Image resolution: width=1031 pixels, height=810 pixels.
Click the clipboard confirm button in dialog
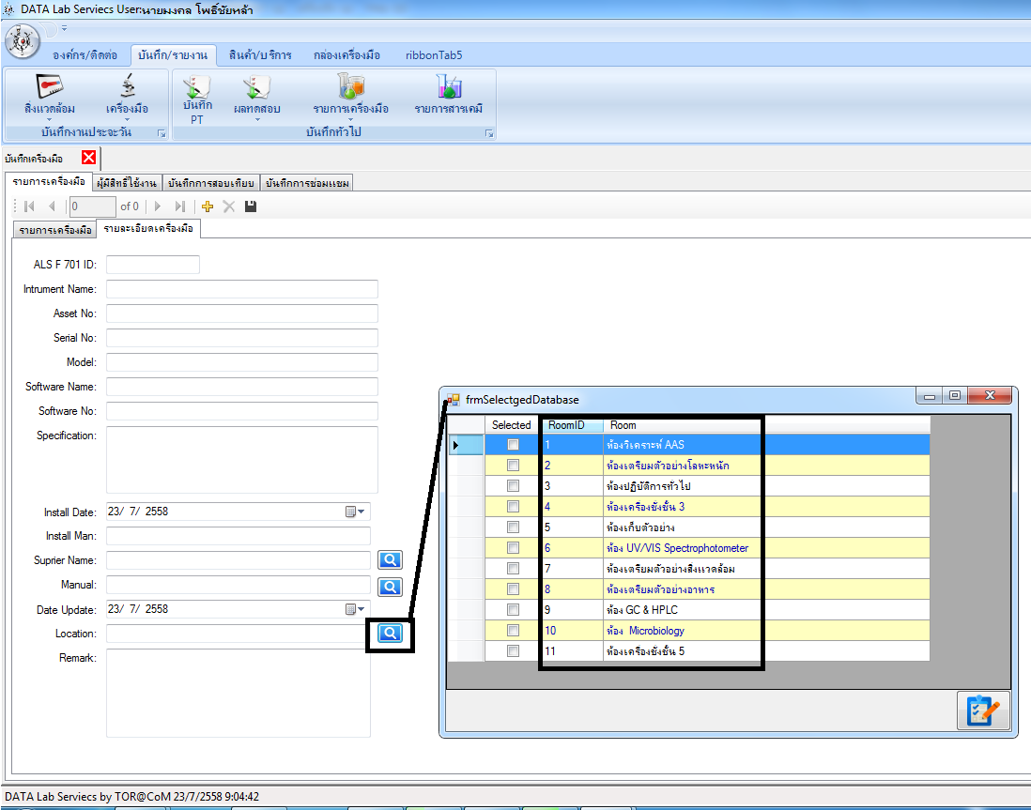983,711
